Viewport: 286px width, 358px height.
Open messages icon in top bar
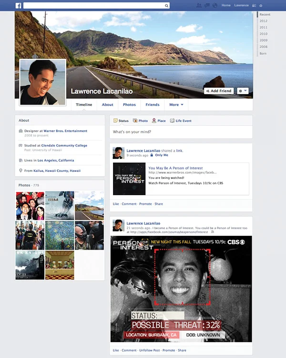point(207,5)
